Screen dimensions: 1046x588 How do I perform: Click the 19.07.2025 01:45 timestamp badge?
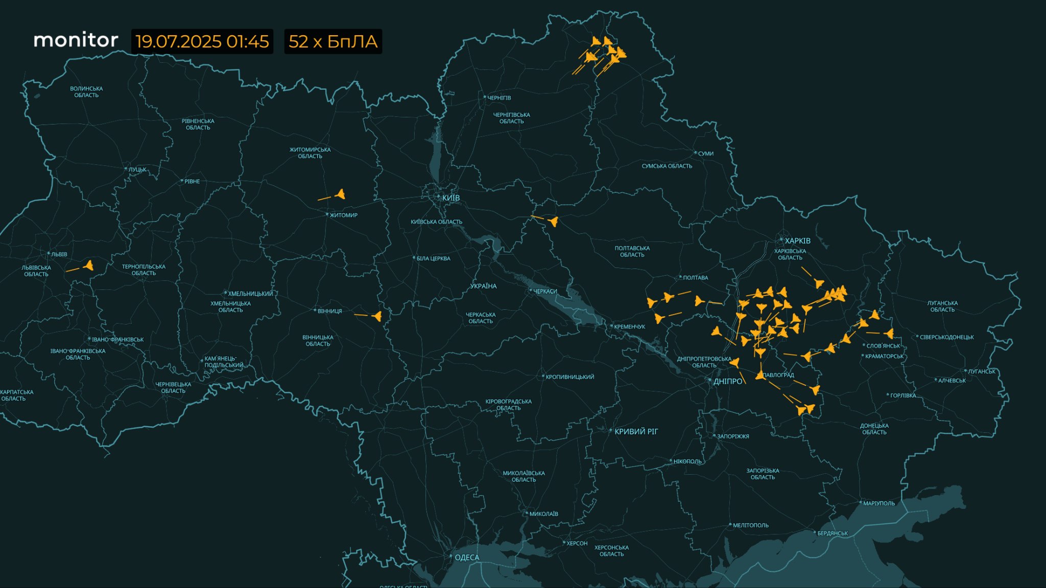(x=202, y=41)
